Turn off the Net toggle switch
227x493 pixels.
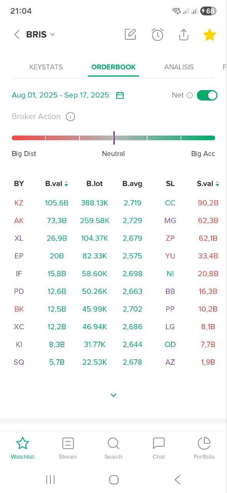(207, 95)
